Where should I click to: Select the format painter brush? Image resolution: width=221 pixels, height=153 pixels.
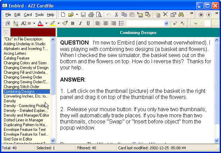pos(65,23)
